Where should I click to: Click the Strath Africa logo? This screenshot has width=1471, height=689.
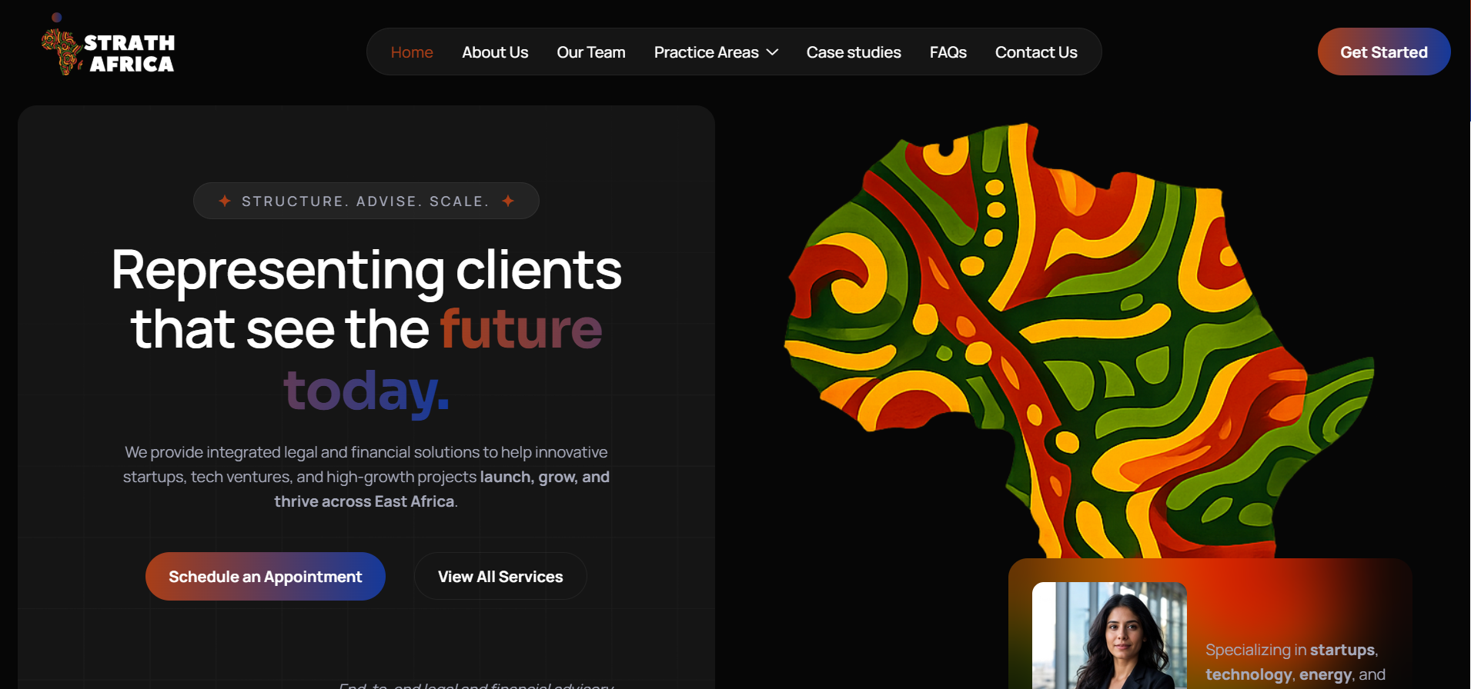pos(108,52)
